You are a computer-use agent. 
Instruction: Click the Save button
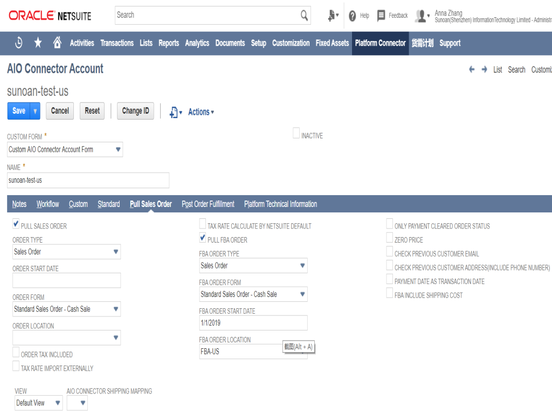tap(19, 111)
